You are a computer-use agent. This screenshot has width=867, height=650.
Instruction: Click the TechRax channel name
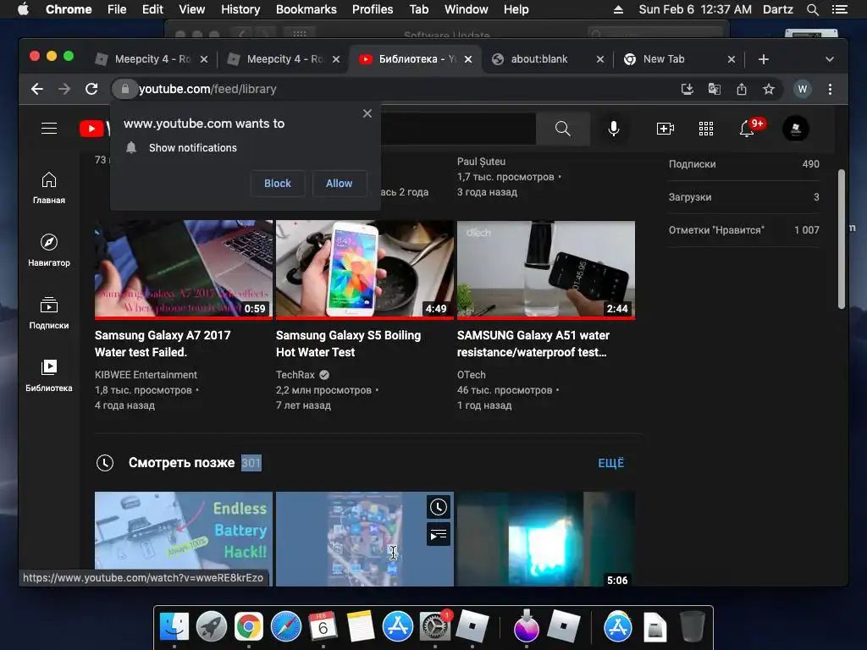(x=295, y=375)
